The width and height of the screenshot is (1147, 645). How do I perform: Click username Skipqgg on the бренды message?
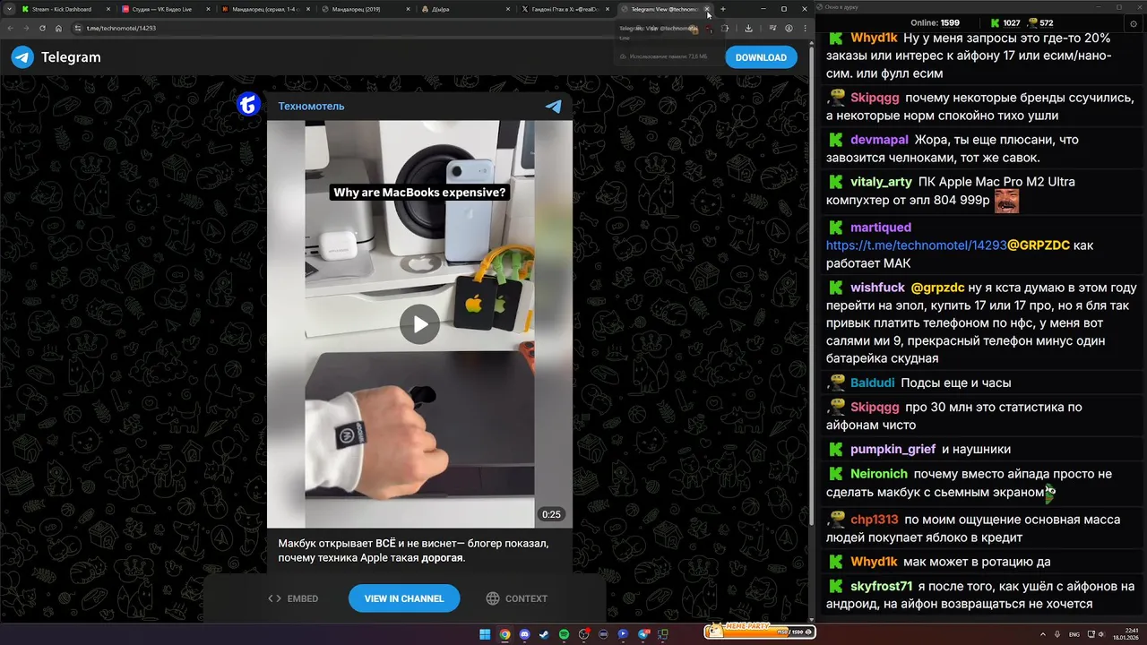[875, 98]
